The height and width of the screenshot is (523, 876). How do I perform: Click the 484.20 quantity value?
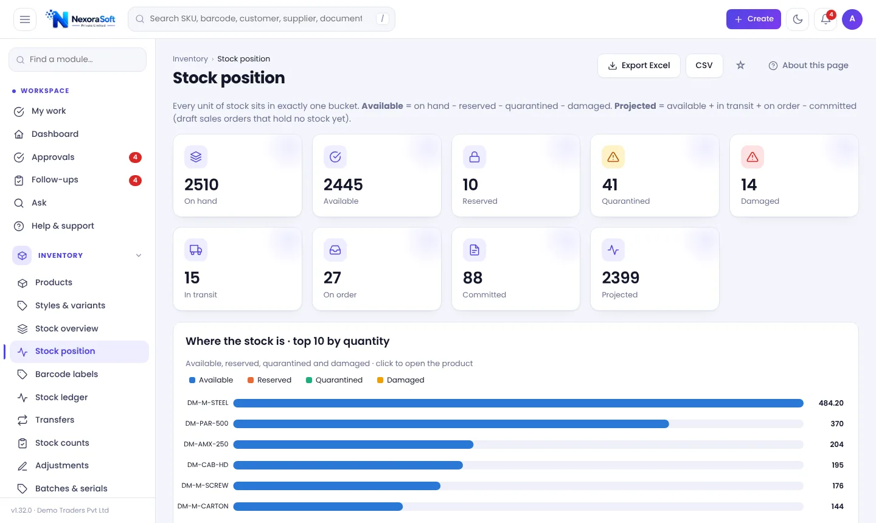[x=831, y=403]
